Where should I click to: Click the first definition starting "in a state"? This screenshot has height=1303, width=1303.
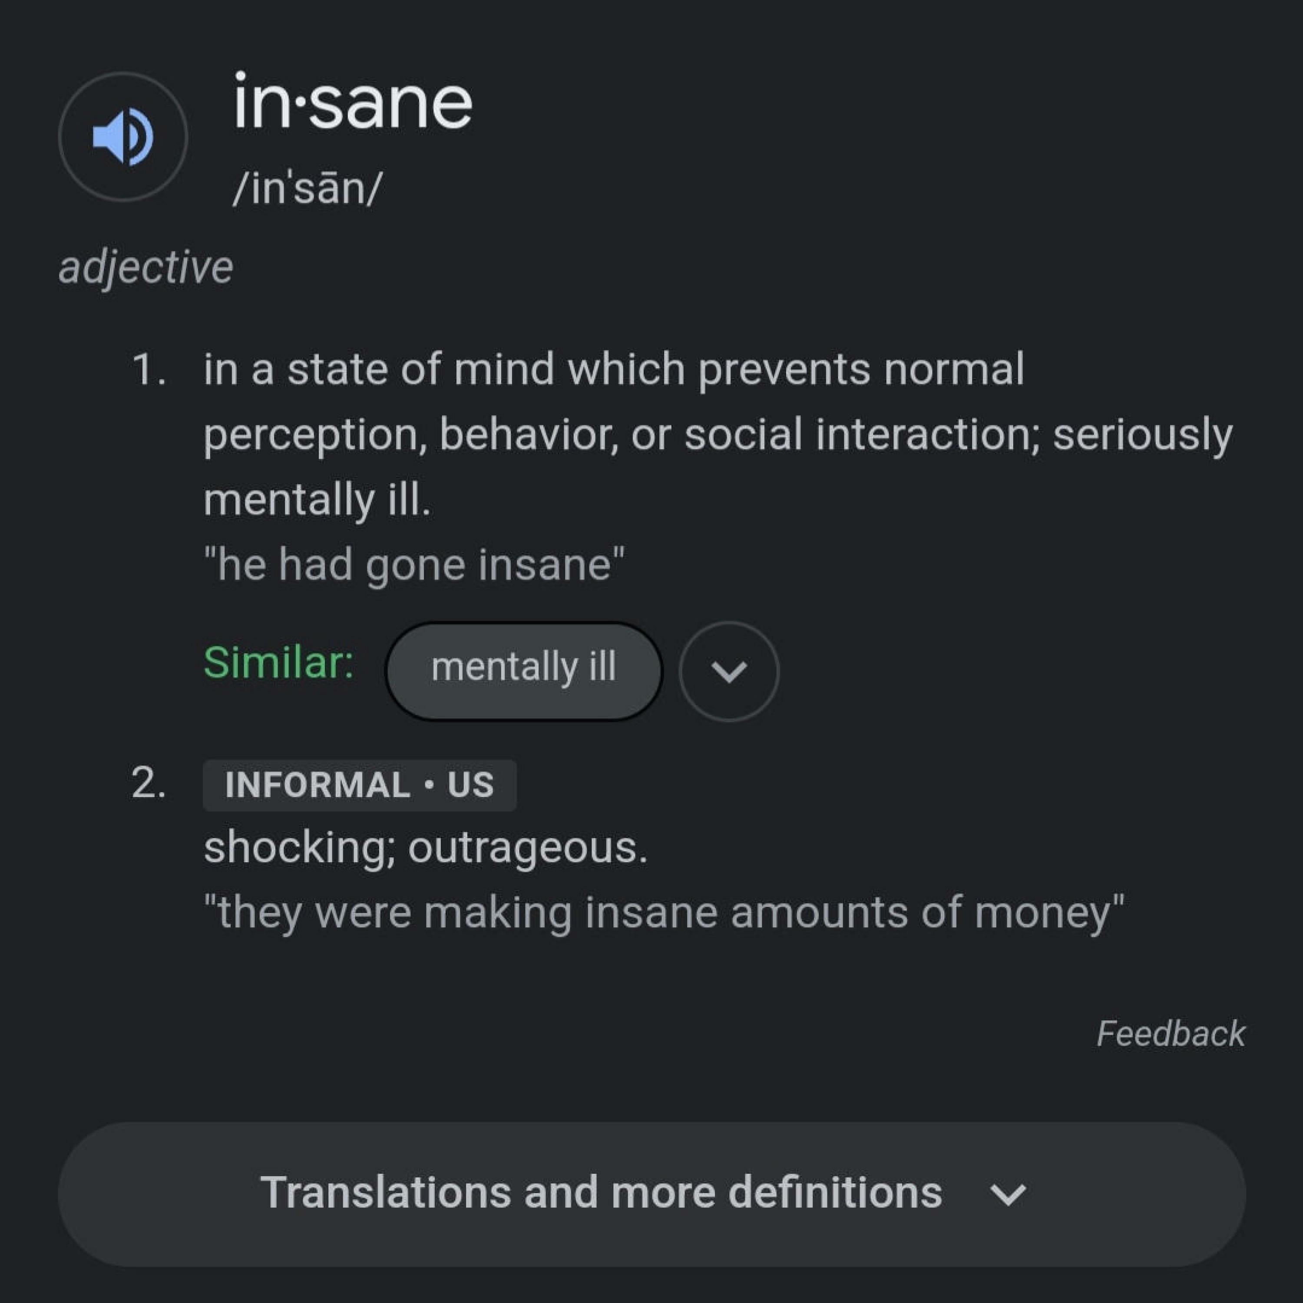click(718, 433)
